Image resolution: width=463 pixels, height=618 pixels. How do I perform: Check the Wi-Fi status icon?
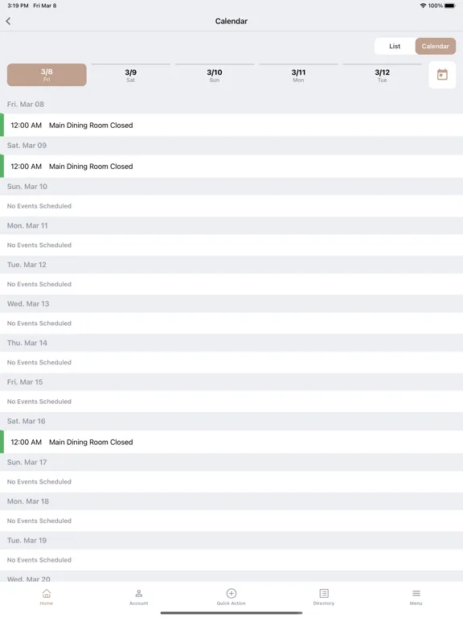point(423,6)
